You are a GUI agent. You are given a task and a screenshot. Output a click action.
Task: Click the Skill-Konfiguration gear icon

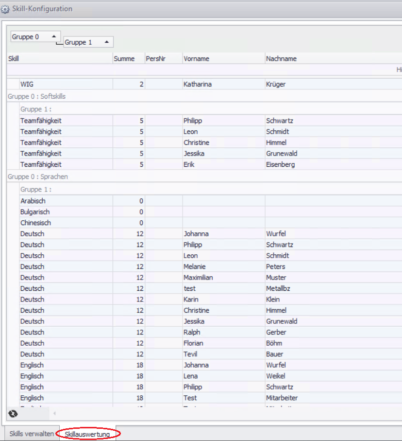coord(5,9)
